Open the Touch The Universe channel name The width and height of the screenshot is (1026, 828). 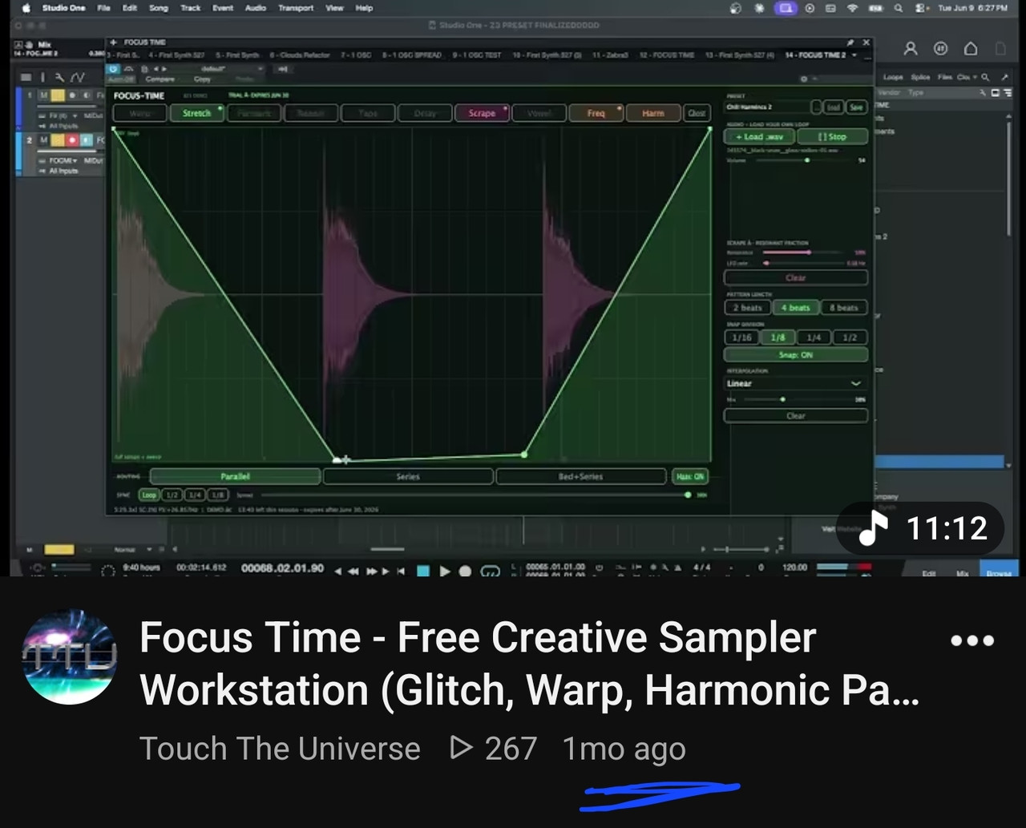click(280, 749)
